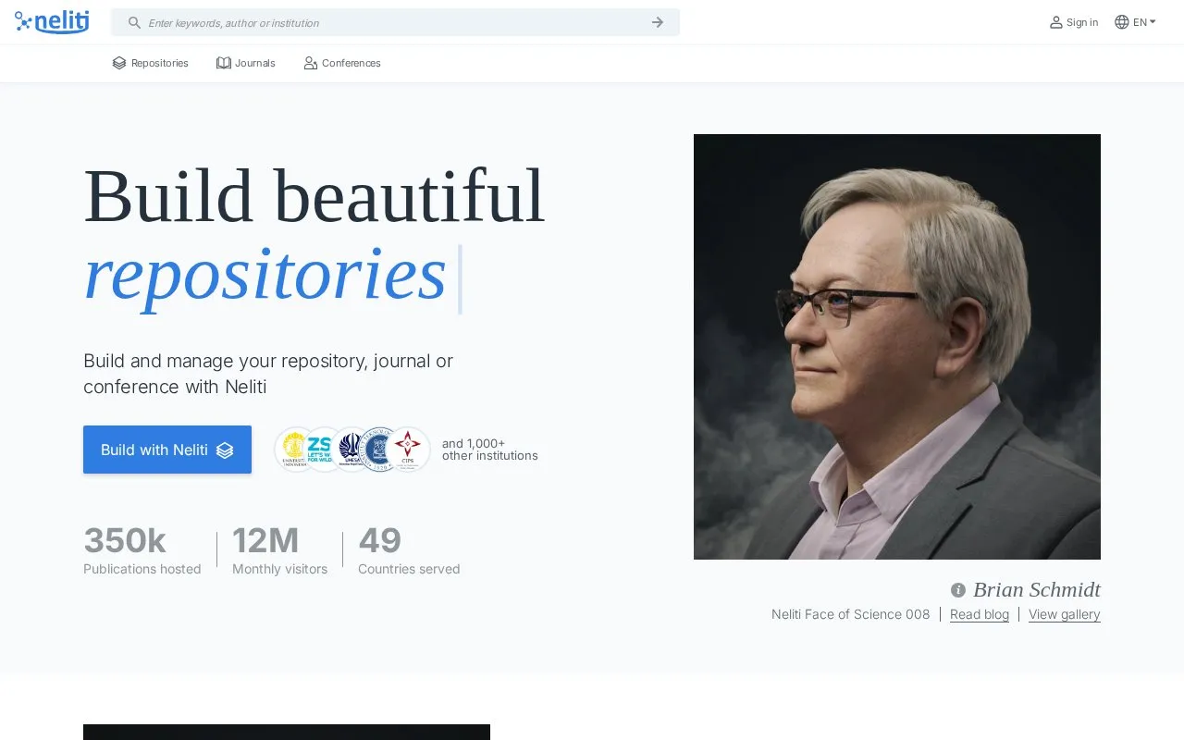1184x740 pixels.
Task: Click the Sign in link
Action: 1081,22
